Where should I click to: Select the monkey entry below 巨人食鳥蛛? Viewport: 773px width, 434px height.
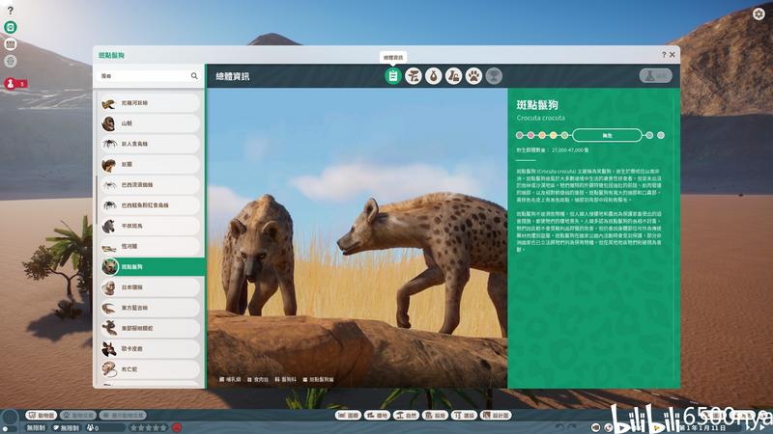(x=150, y=165)
